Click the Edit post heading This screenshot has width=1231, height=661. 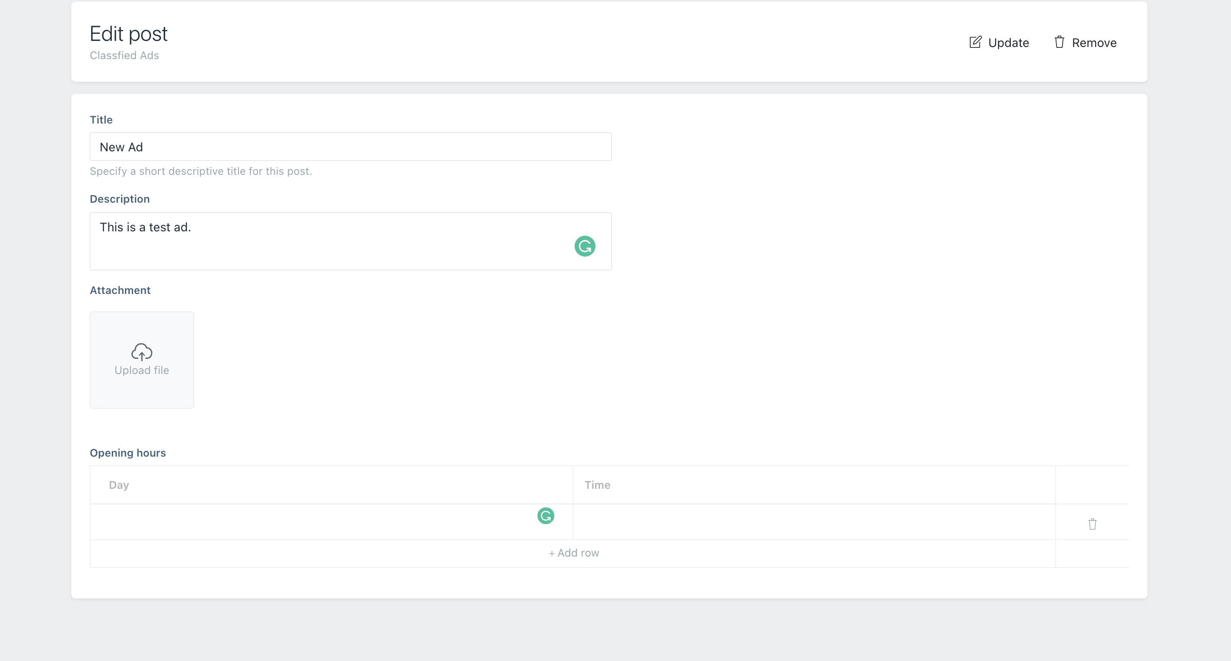click(128, 34)
